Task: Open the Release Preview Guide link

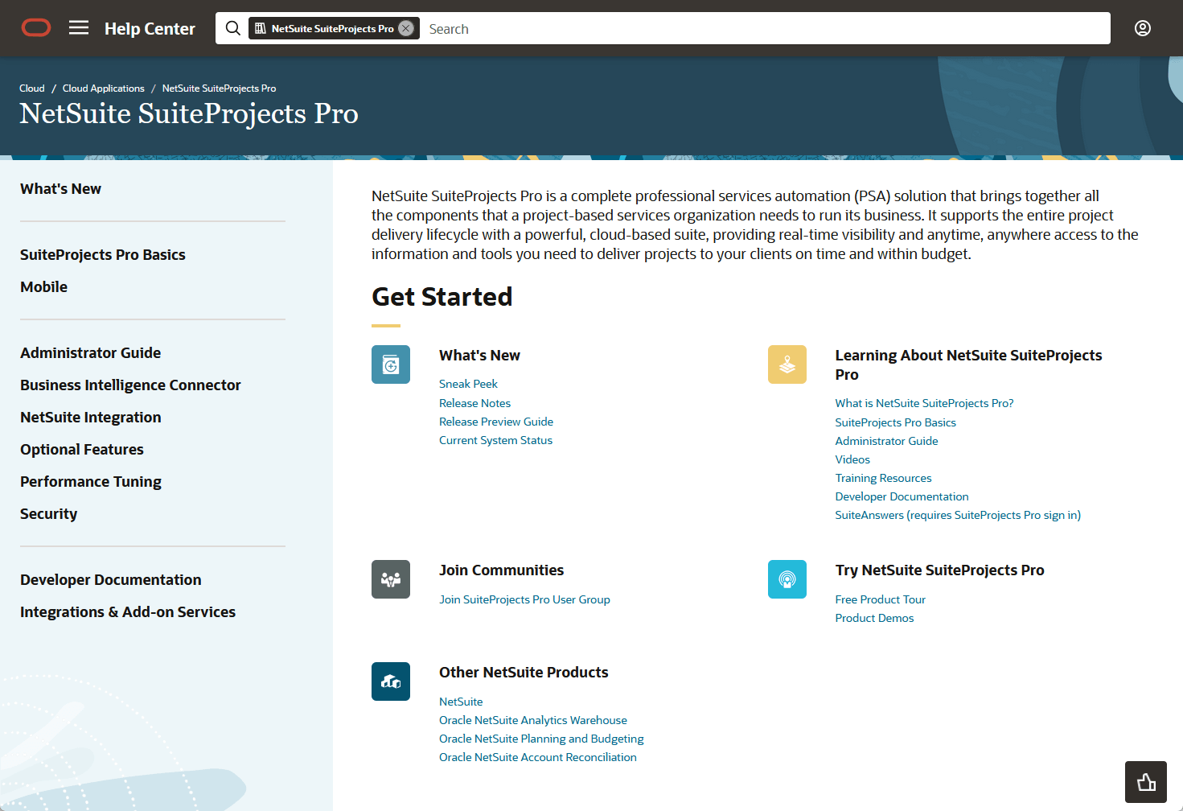Action: pos(496,422)
